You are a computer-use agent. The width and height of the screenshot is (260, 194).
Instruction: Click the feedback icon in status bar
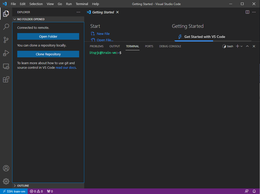(247, 191)
